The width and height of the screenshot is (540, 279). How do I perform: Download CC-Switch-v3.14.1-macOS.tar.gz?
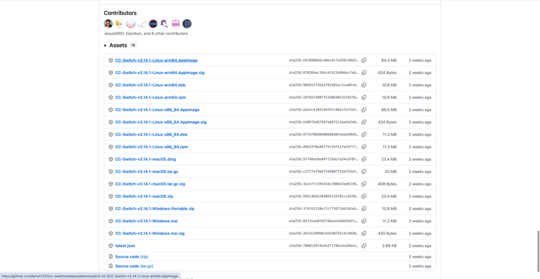pyautogui.click(x=146, y=172)
